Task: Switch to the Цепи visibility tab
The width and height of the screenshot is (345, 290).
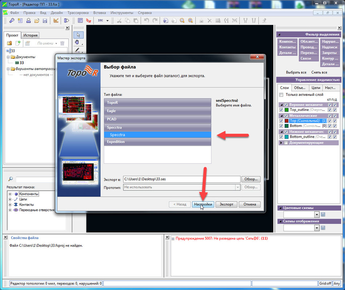Action: point(316,88)
